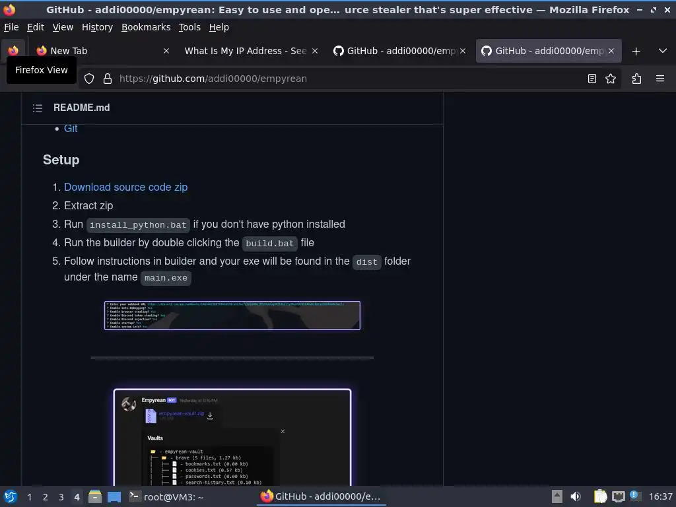Open README outline list icon

click(x=38, y=108)
